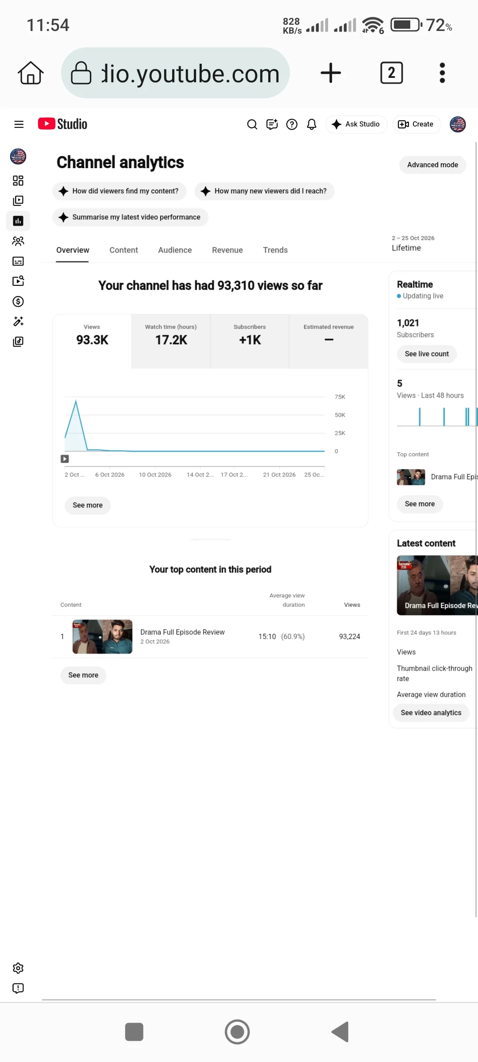Click Realtime top content Drama thumbnail
Image resolution: width=478 pixels, height=1062 pixels.
411,477
